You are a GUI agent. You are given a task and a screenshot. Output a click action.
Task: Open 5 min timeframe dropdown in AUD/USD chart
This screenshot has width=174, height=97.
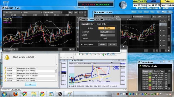tap(123, 17)
